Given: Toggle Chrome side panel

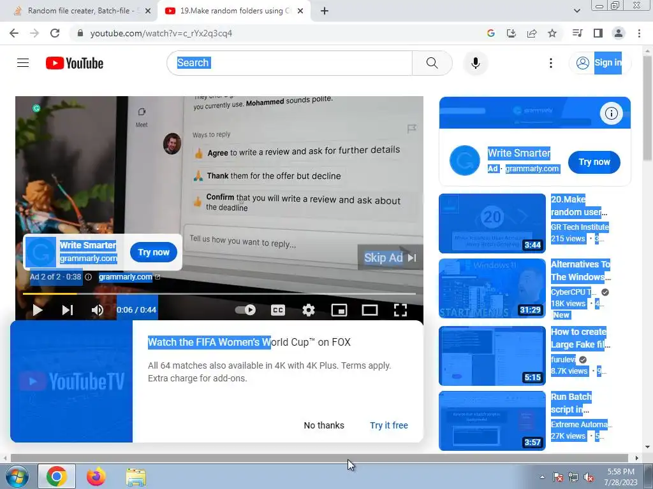Looking at the screenshot, I should click(598, 33).
